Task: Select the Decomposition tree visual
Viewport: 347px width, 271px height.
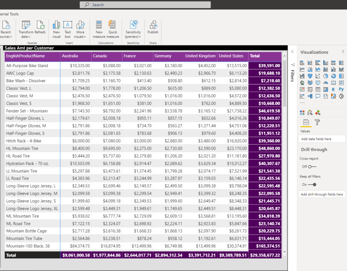Action: coord(310,96)
